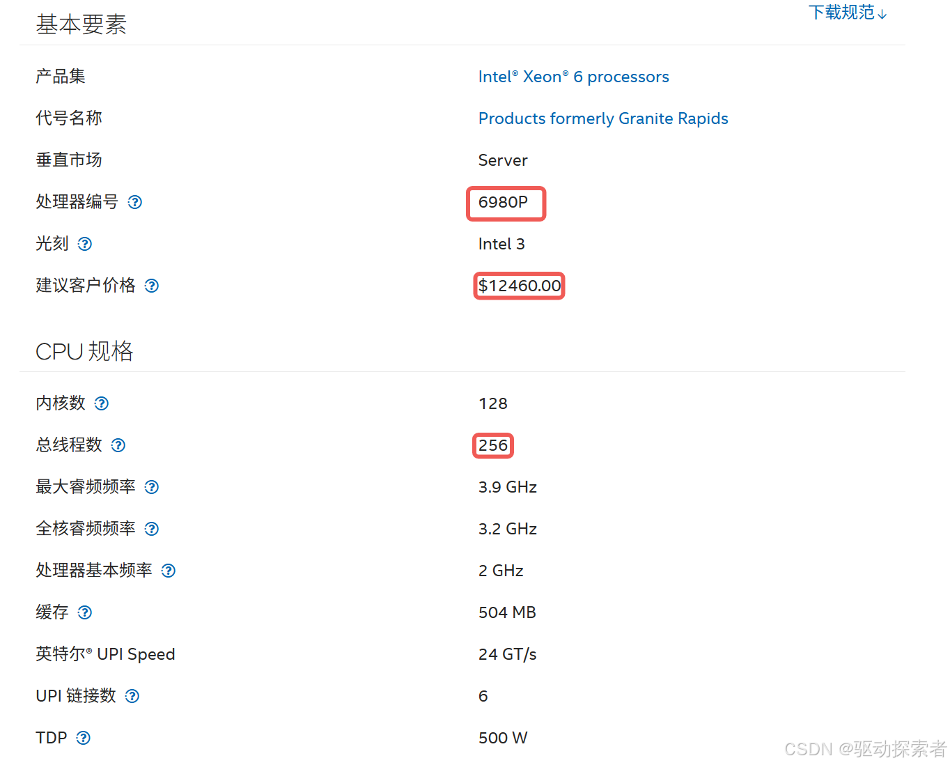950x765 pixels.
Task: Show help tooltip for TDP
Action: pos(84,738)
